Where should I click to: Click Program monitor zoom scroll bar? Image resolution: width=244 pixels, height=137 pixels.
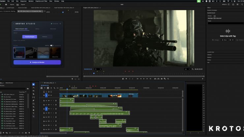(x=144, y=76)
